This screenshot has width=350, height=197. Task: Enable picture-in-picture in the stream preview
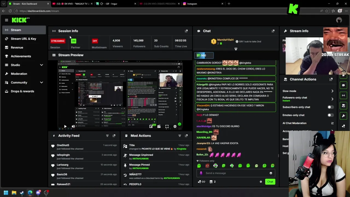click(151, 126)
